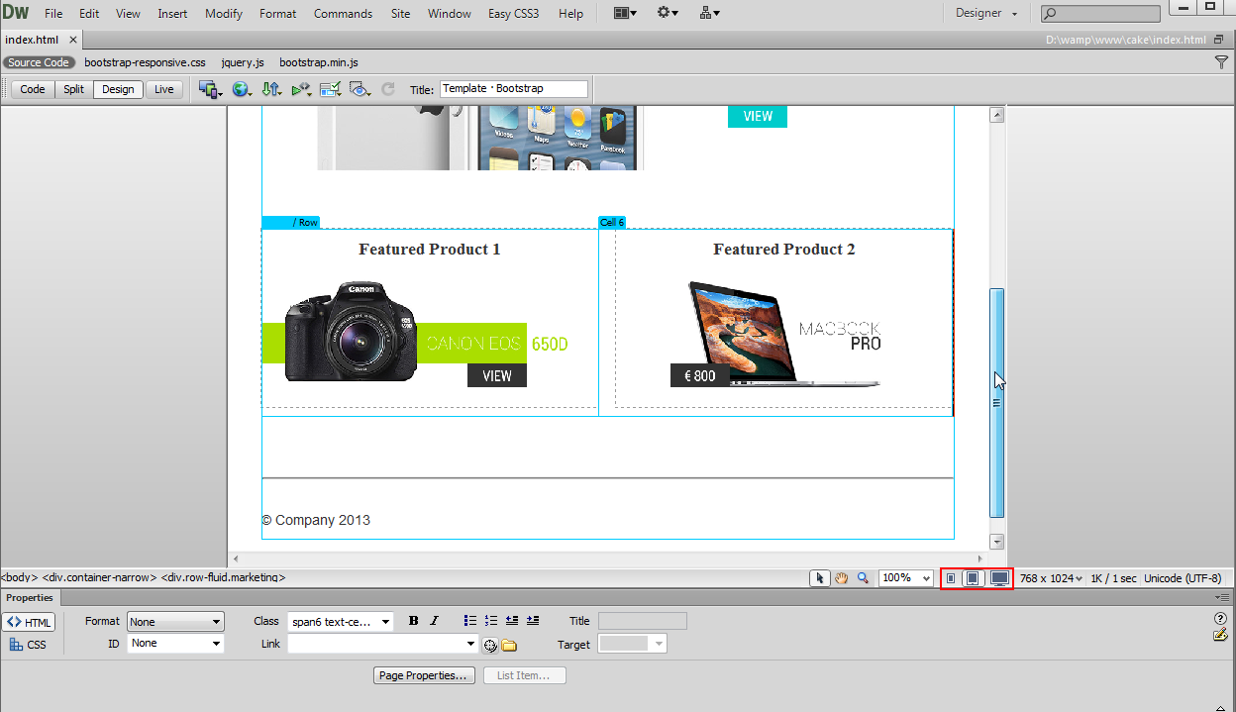Open the Check browser compatibility icon
The image size is (1236, 712).
(330, 89)
